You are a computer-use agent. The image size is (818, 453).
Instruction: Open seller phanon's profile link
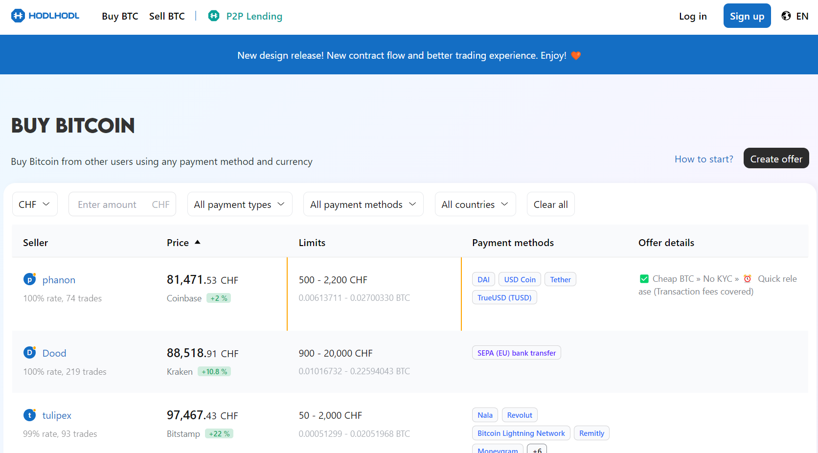pos(59,280)
